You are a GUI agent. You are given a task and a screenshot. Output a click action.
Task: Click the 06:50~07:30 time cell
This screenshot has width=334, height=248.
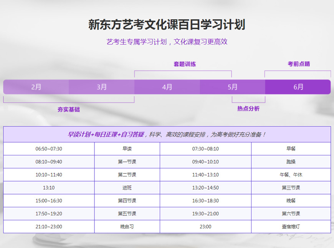49,149
